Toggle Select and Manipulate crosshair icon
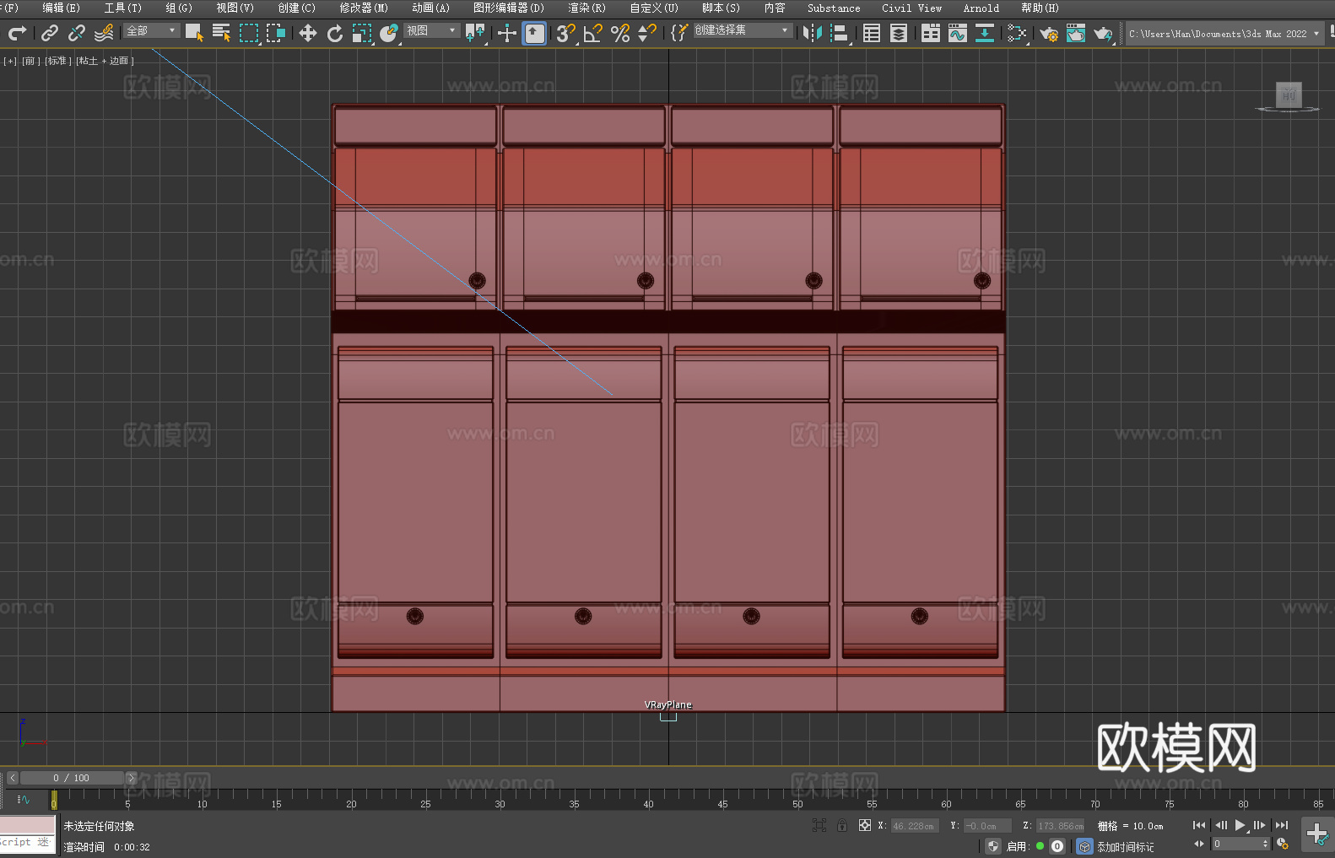 (x=507, y=33)
